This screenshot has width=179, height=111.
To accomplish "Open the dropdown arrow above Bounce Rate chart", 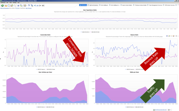I will pos(178,36).
